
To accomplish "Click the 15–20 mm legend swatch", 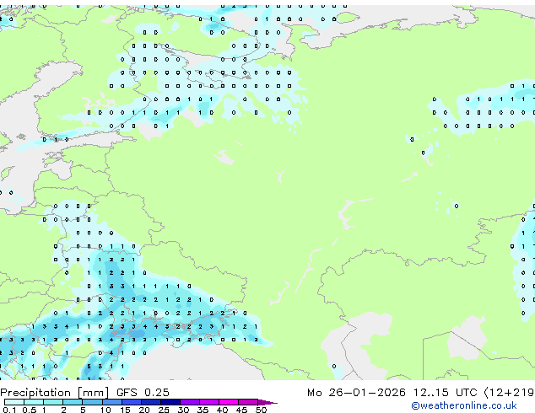I will pos(132,402).
